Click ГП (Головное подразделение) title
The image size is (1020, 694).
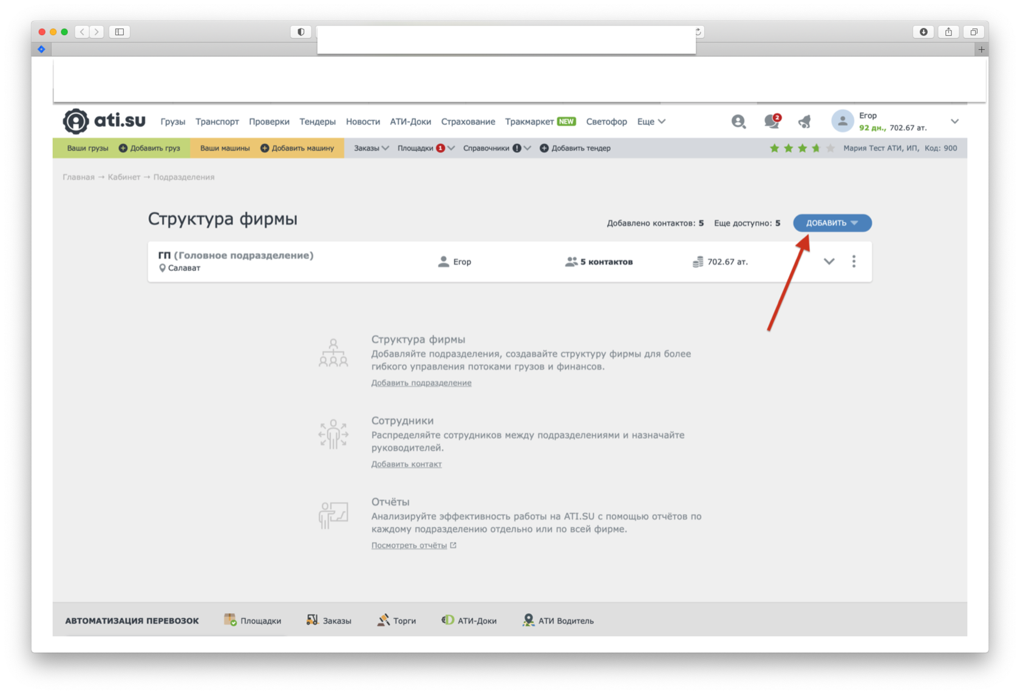tap(236, 255)
